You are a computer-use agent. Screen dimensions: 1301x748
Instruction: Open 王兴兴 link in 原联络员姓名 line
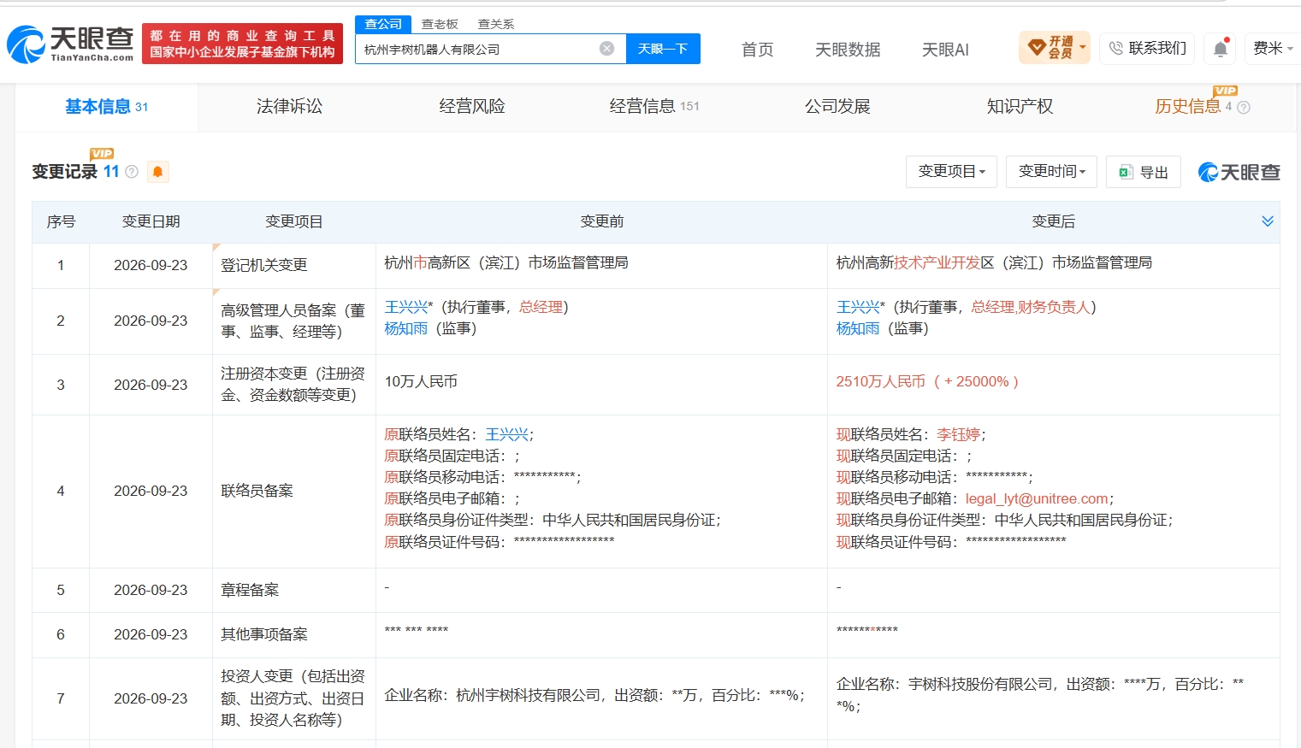click(x=507, y=434)
